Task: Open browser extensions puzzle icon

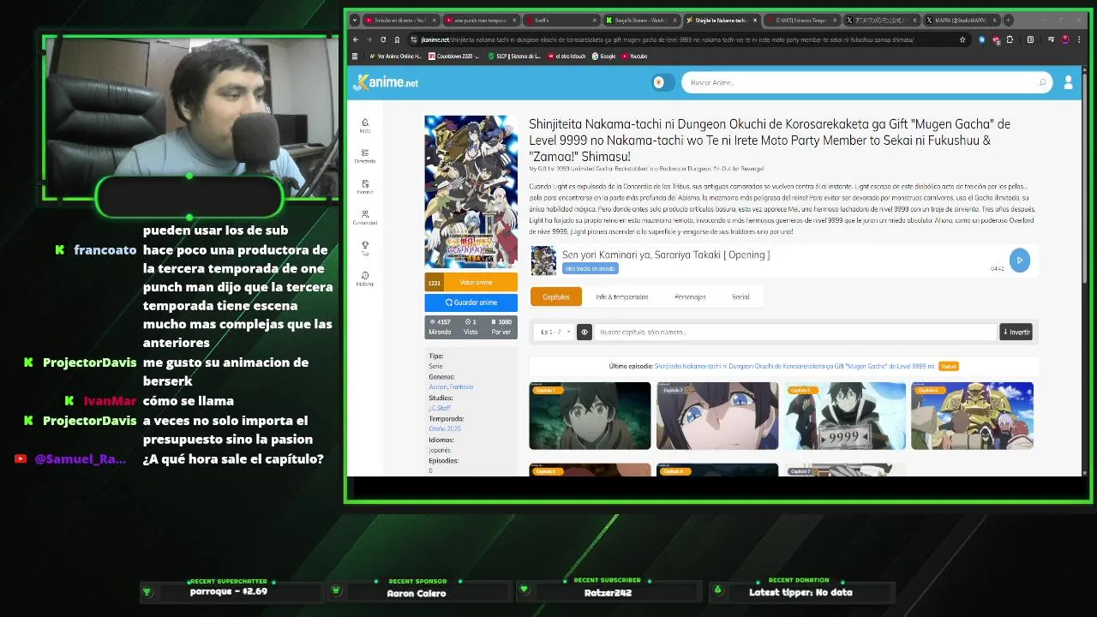Action: 1010,39
